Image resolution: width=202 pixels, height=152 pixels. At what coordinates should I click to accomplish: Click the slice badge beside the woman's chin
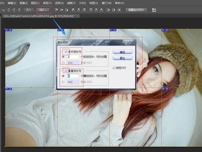point(165,89)
